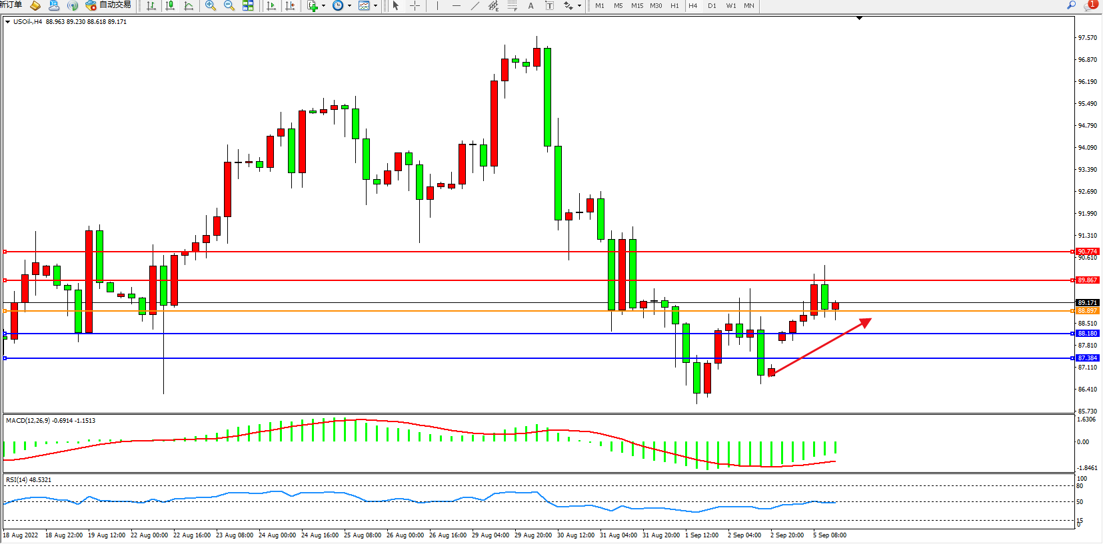The width and height of the screenshot is (1103, 544).
Task: Open the chat notifications with badge 1
Action: pyautogui.click(x=1090, y=5)
